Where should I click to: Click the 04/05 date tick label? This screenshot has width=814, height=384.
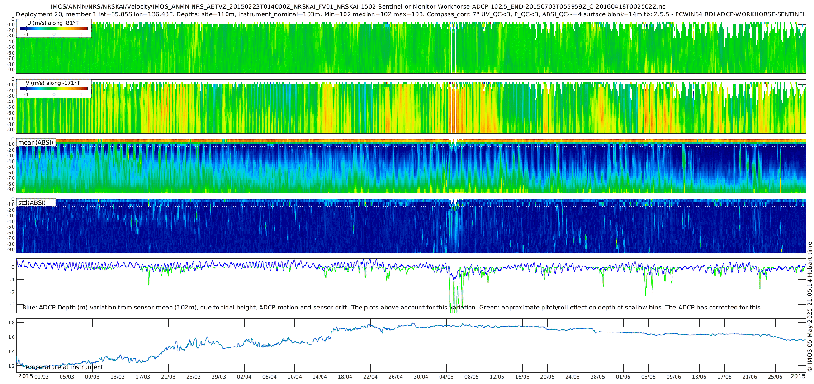tap(446, 377)
